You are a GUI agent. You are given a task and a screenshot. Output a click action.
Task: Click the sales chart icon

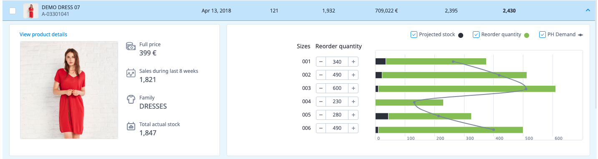(x=131, y=73)
